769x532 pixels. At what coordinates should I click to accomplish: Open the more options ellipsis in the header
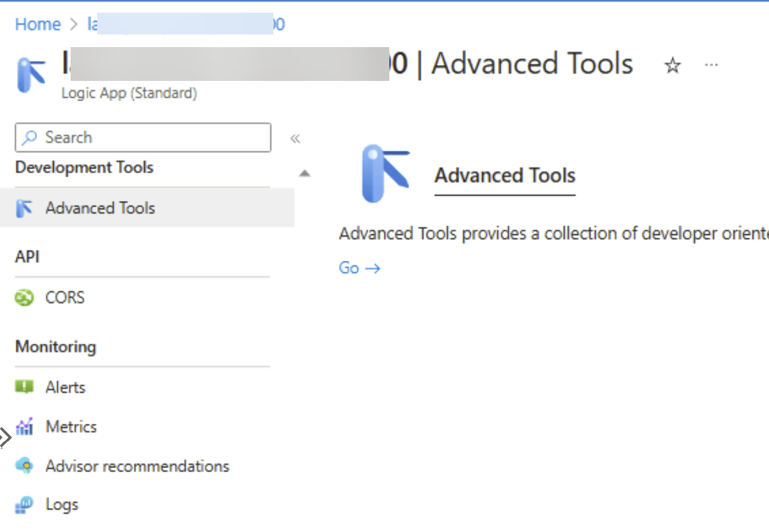[x=712, y=65]
